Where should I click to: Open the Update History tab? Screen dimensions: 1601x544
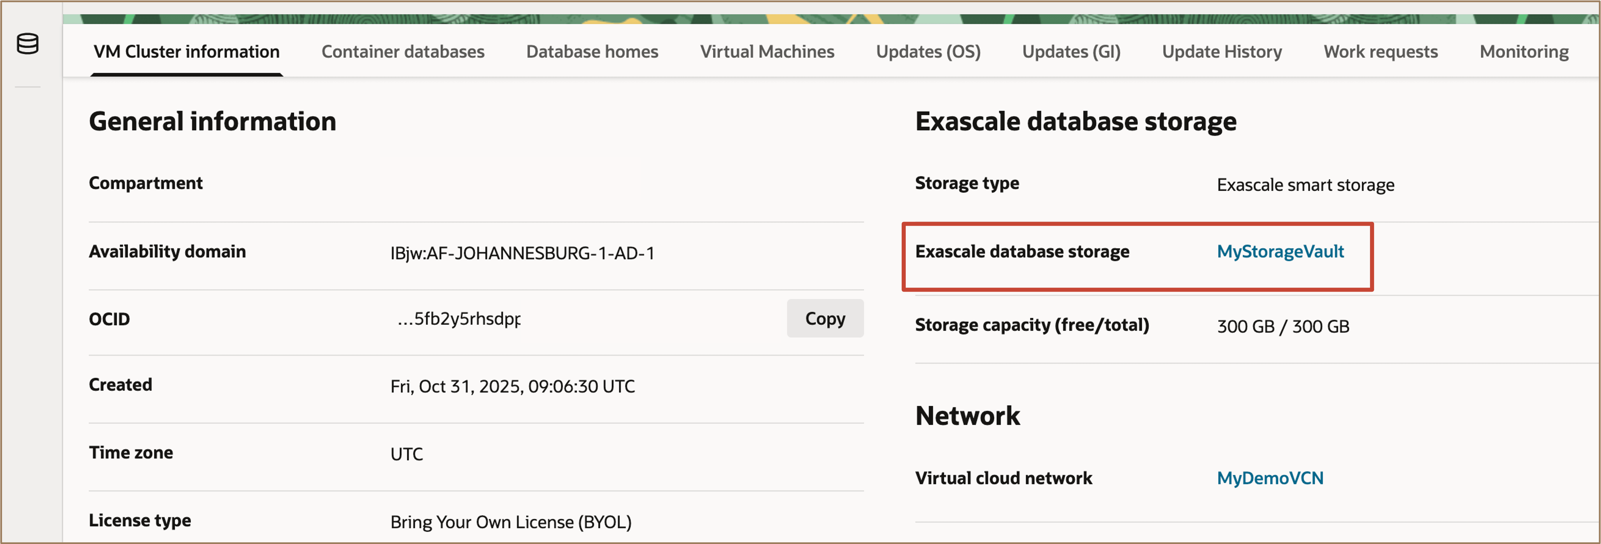[1221, 52]
